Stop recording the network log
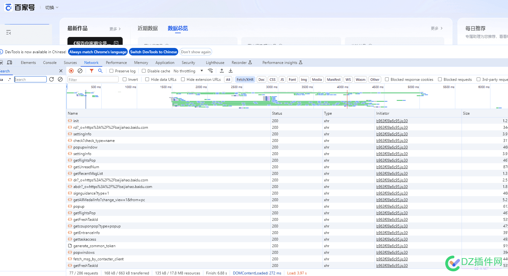The width and height of the screenshot is (508, 276). click(x=71, y=71)
